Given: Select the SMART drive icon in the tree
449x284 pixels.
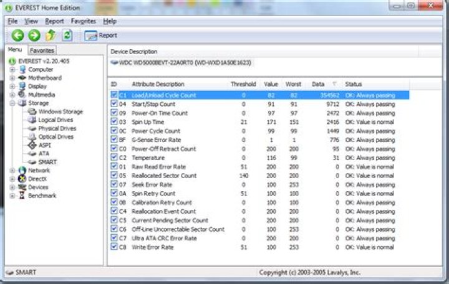Looking at the screenshot, I should tap(32, 162).
